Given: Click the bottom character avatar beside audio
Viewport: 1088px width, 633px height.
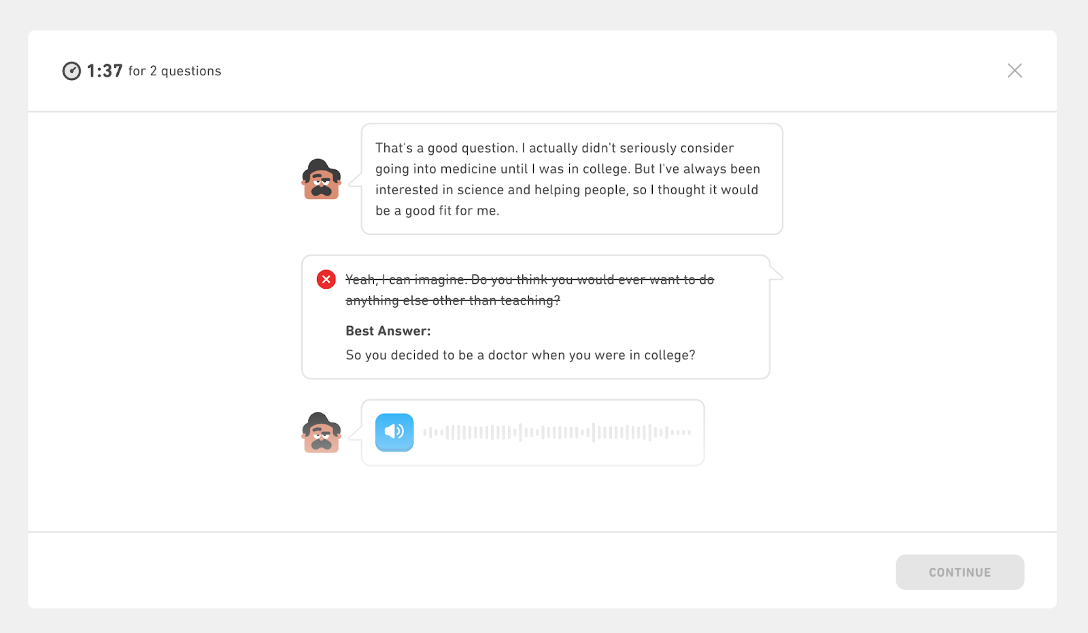Looking at the screenshot, I should [x=321, y=433].
